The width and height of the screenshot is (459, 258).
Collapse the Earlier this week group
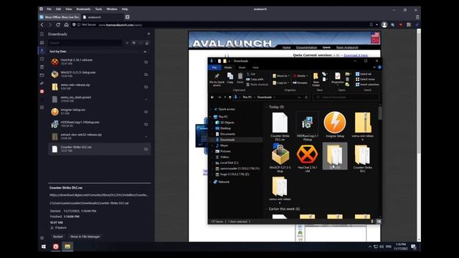pyautogui.click(x=266, y=209)
